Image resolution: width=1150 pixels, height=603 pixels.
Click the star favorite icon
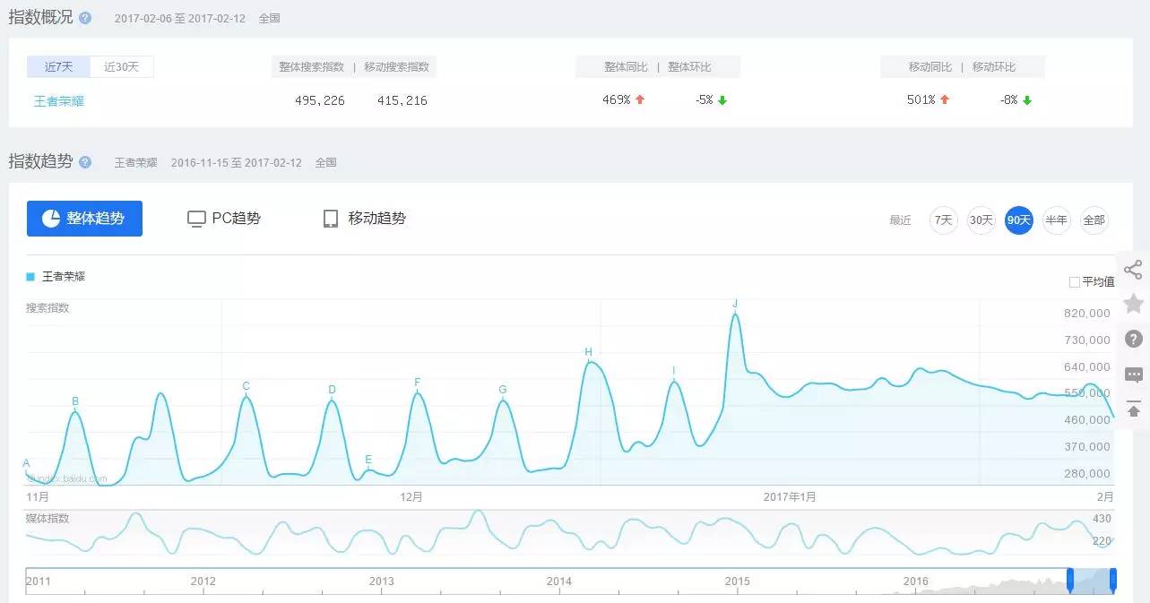click(x=1133, y=303)
